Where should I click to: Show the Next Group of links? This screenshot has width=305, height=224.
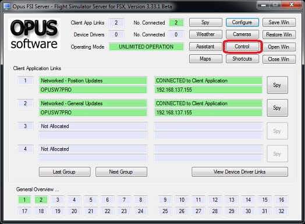click(x=121, y=171)
